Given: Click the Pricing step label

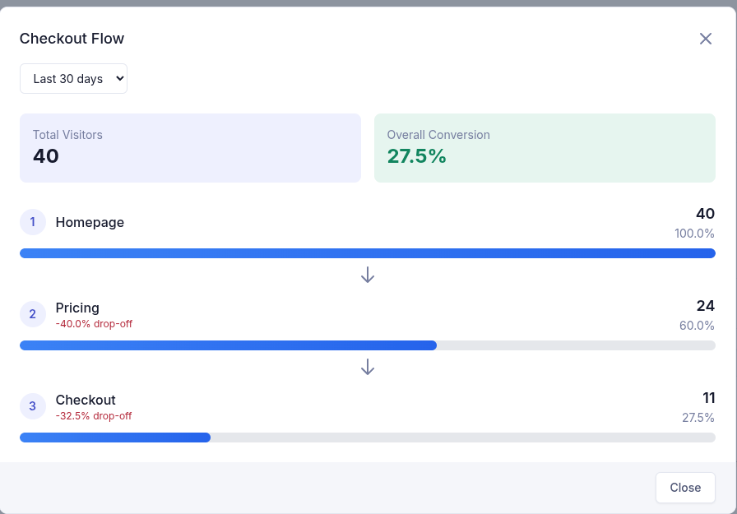Looking at the screenshot, I should pos(77,308).
